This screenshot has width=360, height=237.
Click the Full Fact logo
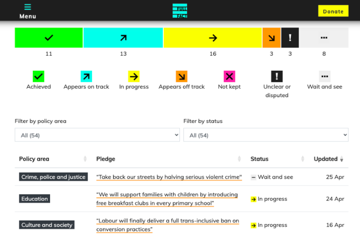[180, 11]
